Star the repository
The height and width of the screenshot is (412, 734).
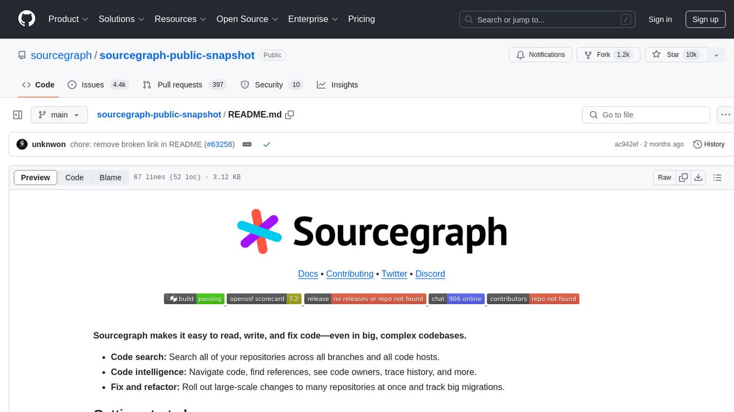(x=676, y=54)
